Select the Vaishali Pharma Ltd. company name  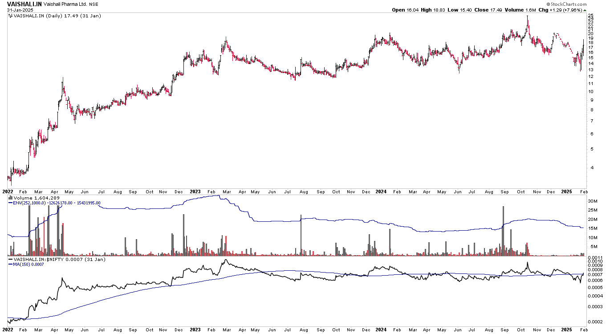65,4
